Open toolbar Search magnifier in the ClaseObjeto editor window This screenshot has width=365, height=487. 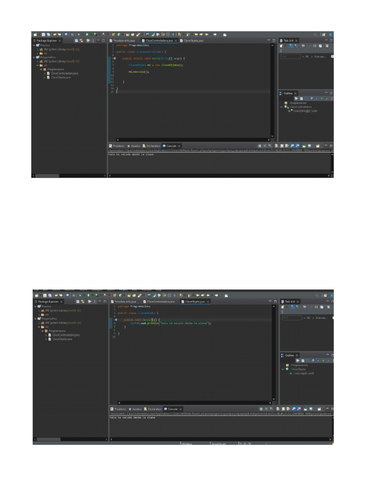click(x=317, y=295)
